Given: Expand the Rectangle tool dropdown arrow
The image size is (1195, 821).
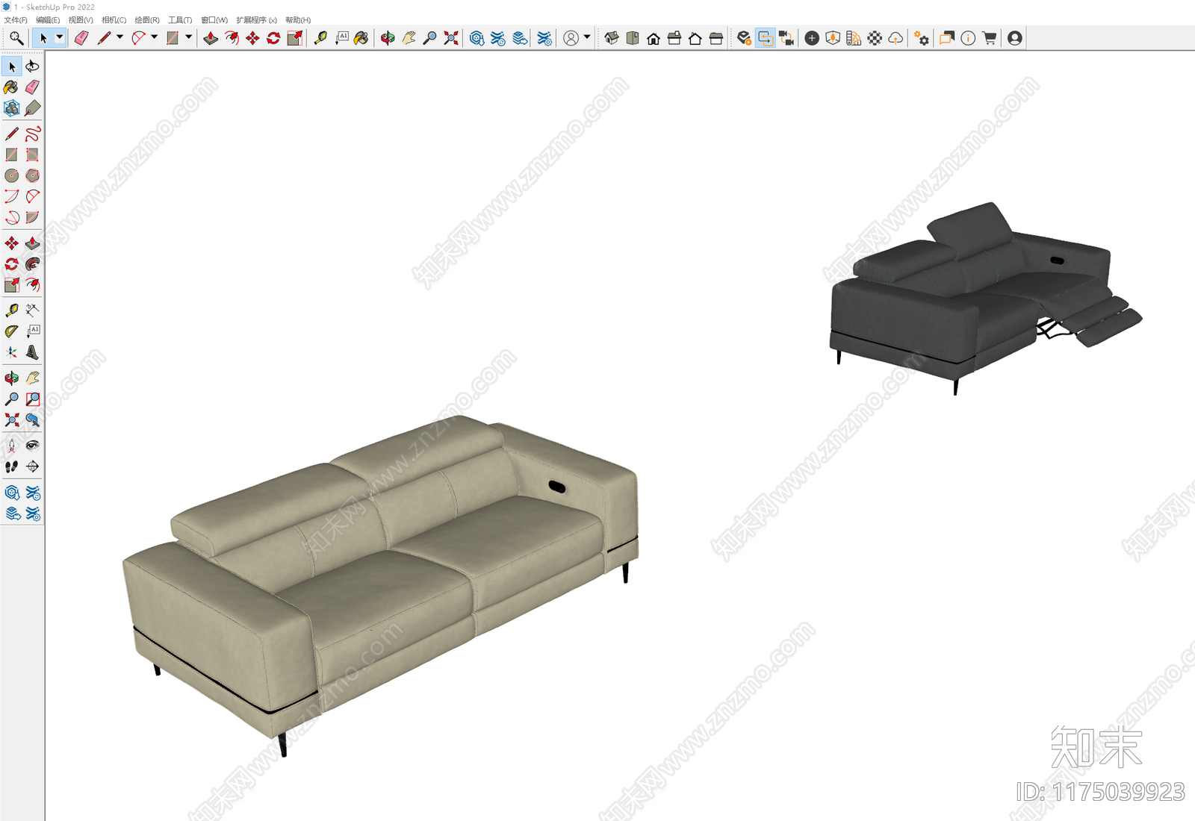Looking at the screenshot, I should [x=189, y=37].
